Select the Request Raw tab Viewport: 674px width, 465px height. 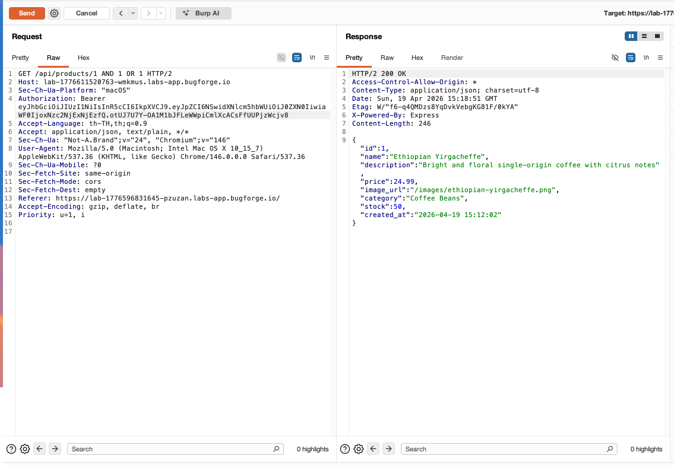coord(53,58)
